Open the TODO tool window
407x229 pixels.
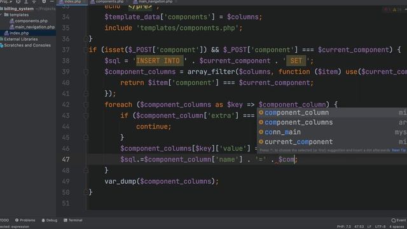coord(4,220)
